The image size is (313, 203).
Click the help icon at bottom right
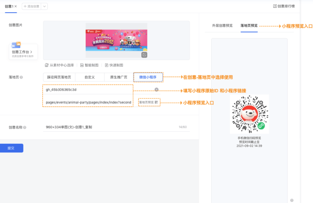pos(291,200)
